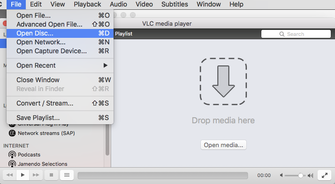Viewport: 335px width, 184px height.
Task: Toggle fullscreen mode button
Action: pyautogui.click(x=325, y=175)
